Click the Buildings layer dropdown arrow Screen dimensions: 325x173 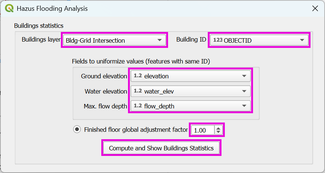[x=160, y=40]
